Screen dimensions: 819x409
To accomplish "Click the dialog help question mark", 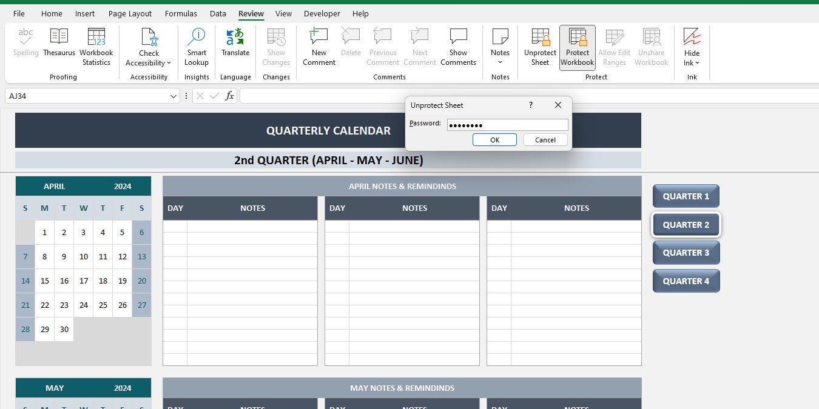I will pos(531,105).
